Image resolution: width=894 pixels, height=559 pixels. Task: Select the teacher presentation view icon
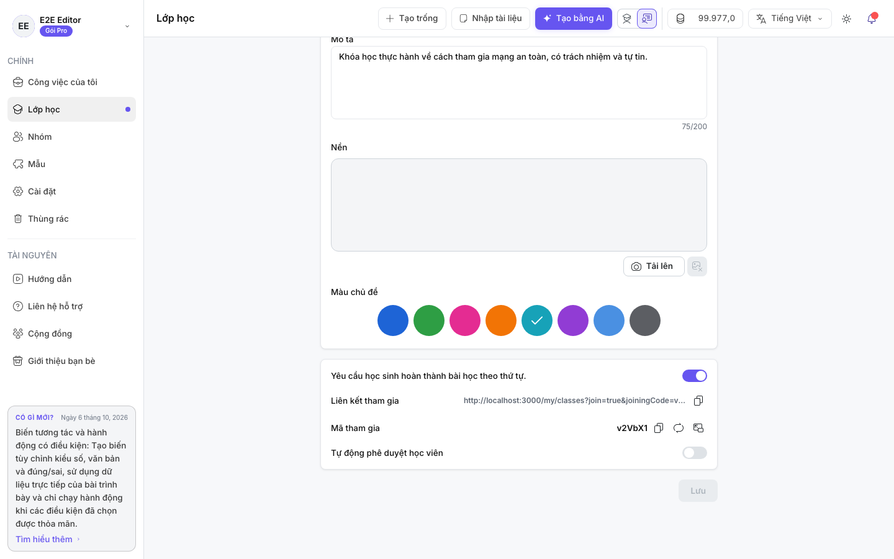click(x=647, y=19)
